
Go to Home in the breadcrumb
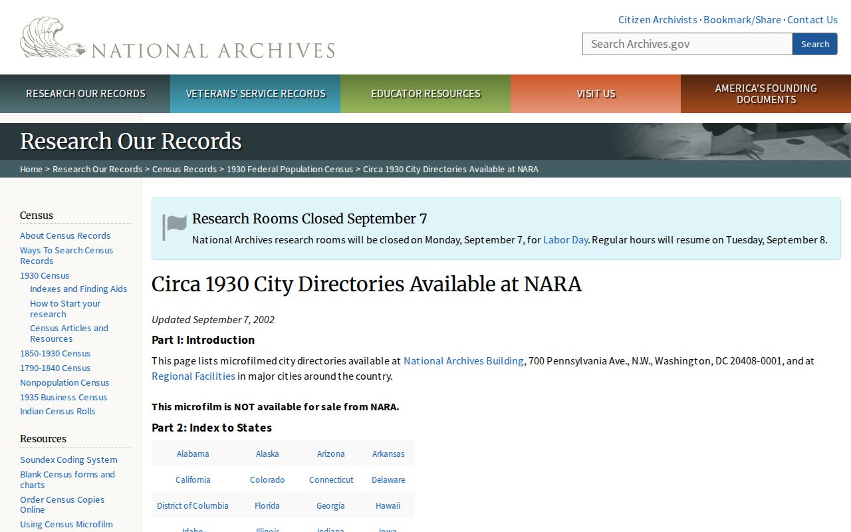coord(31,169)
